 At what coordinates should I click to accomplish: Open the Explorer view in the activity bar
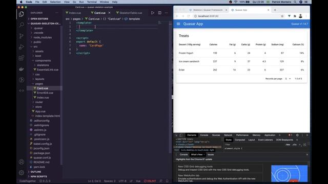(22, 14)
